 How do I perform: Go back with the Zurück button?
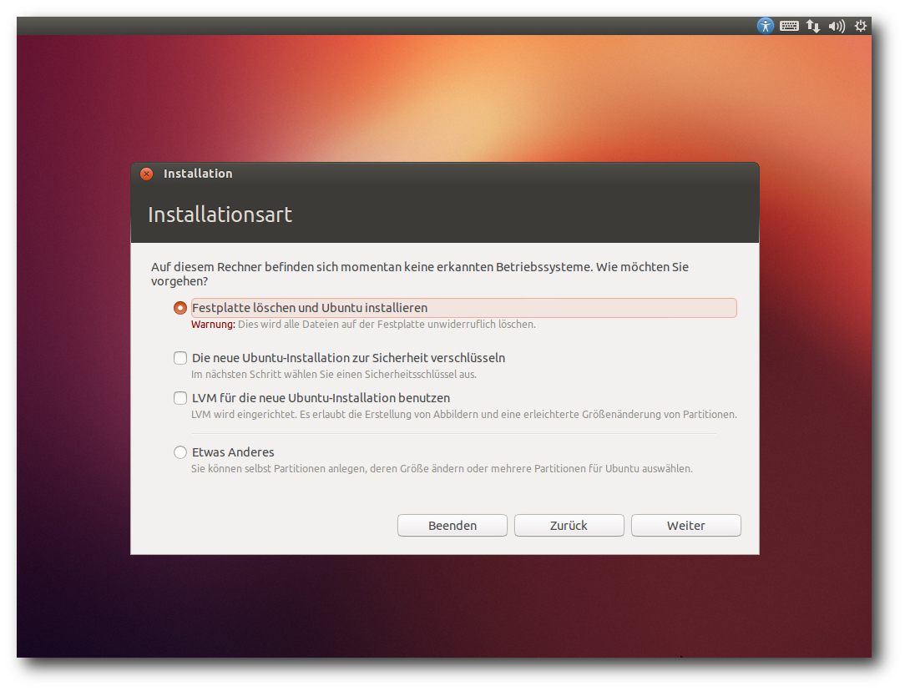point(569,526)
